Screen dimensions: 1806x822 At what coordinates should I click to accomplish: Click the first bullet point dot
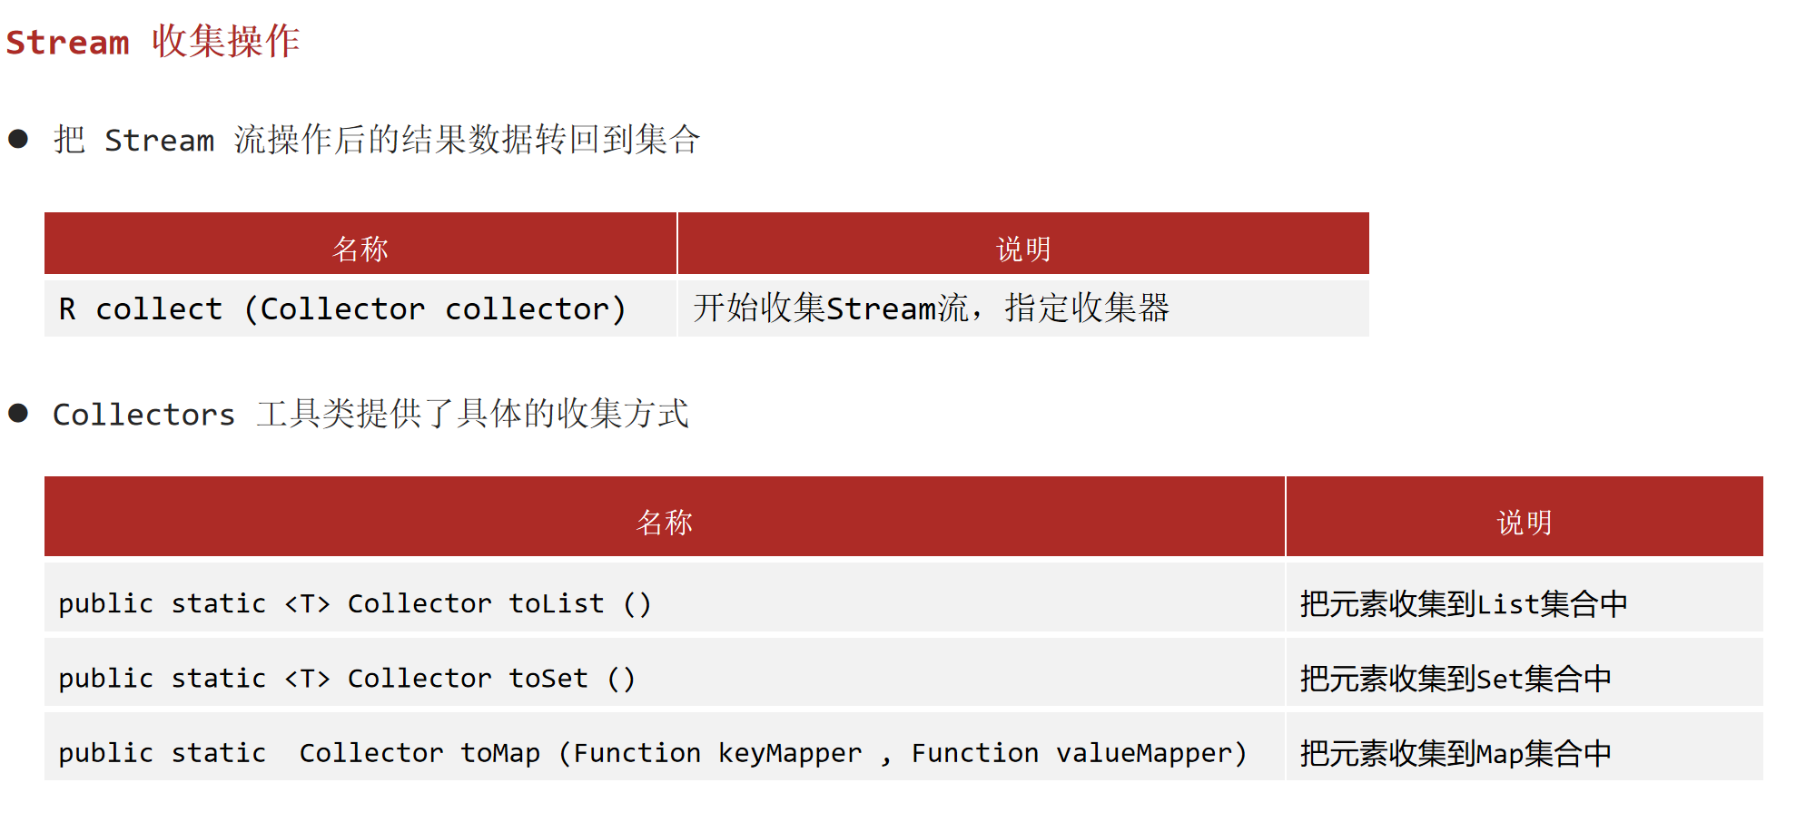pos(18,139)
